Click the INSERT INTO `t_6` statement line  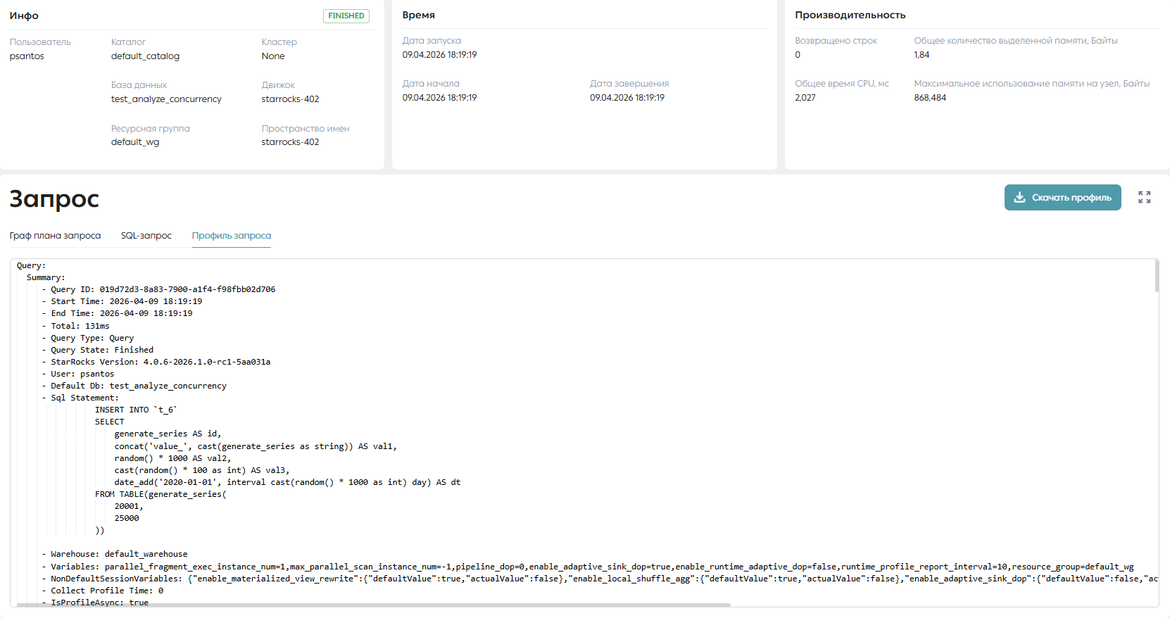pos(137,410)
